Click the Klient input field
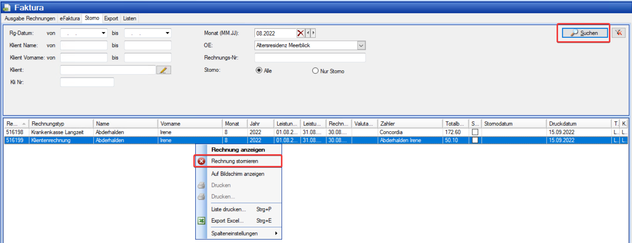The image size is (632, 243). pos(108,70)
